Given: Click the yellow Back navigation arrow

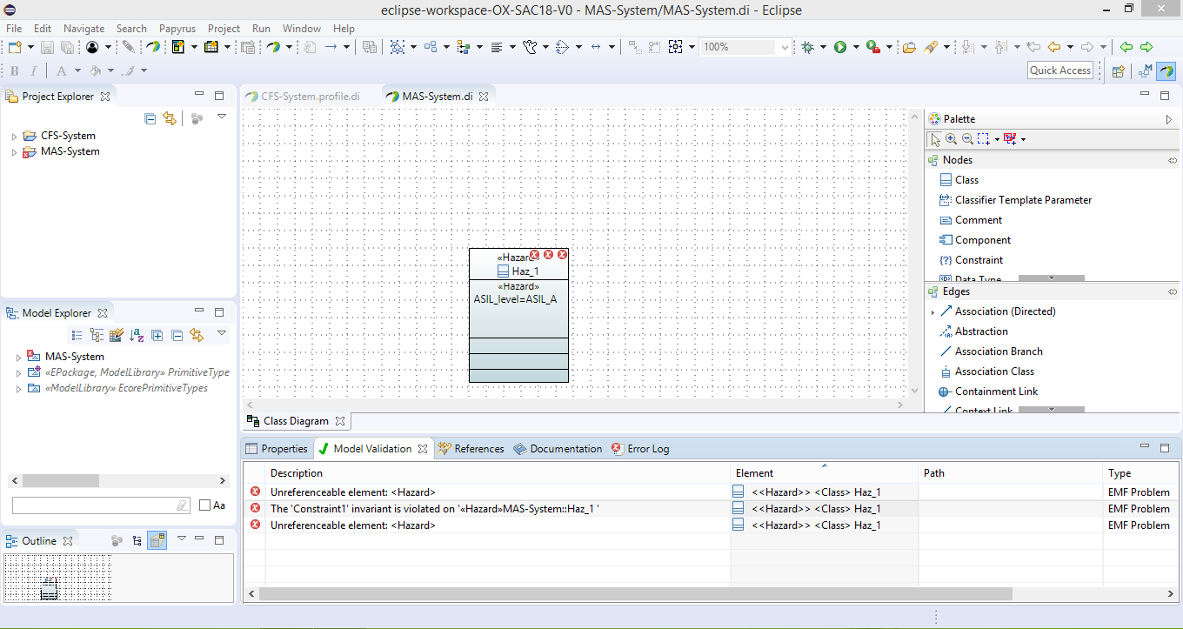Looking at the screenshot, I should pos(1054,47).
